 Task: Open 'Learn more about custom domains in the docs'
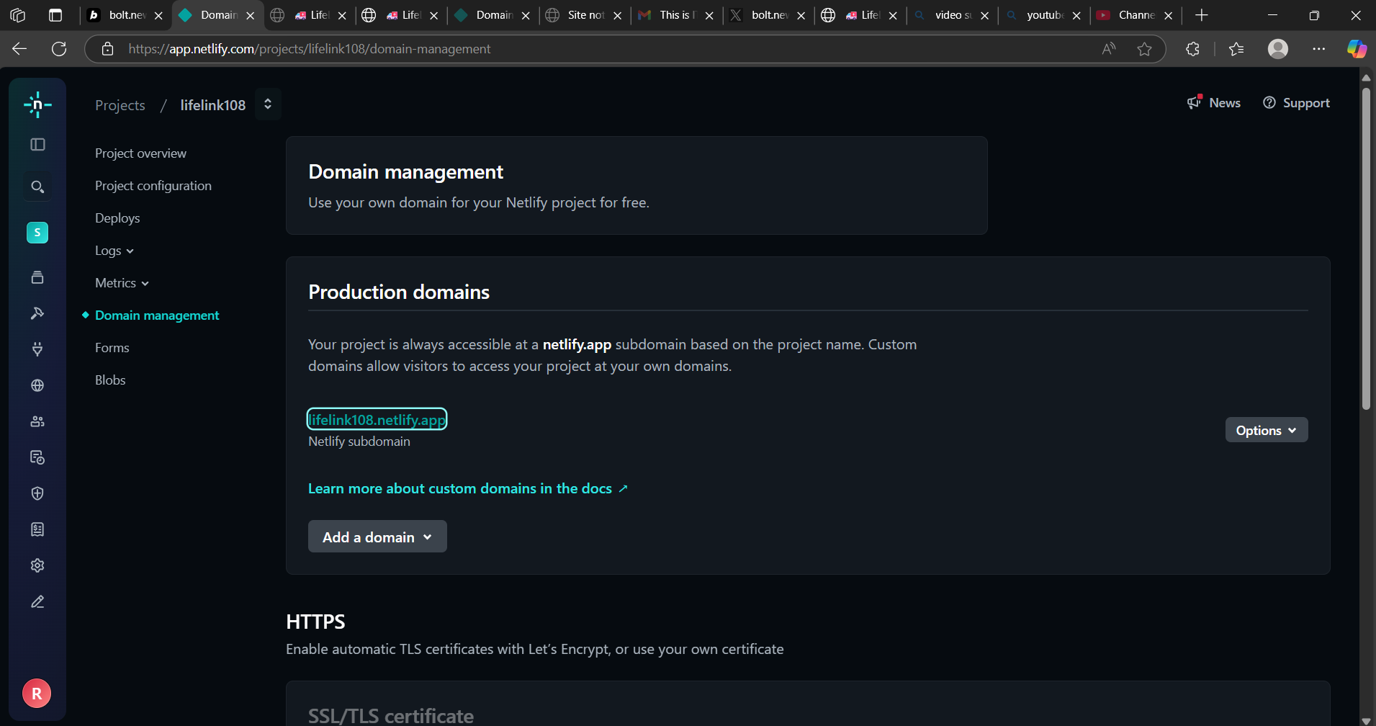pos(468,488)
